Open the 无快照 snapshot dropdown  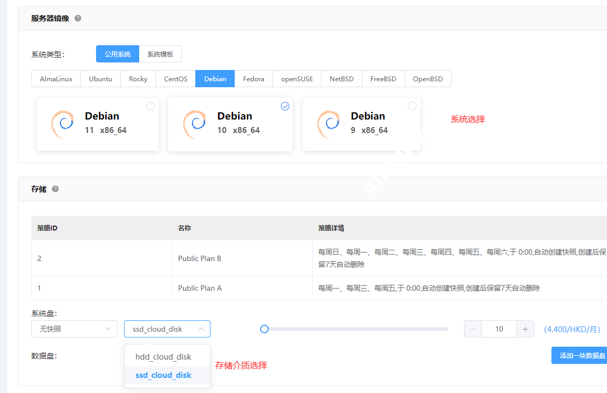click(74, 329)
